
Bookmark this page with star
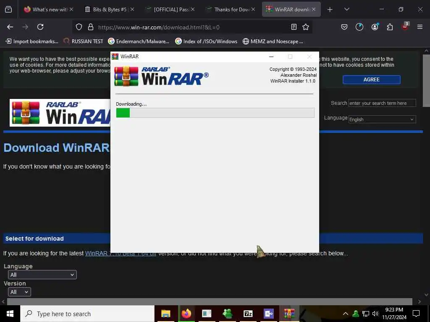(306, 27)
